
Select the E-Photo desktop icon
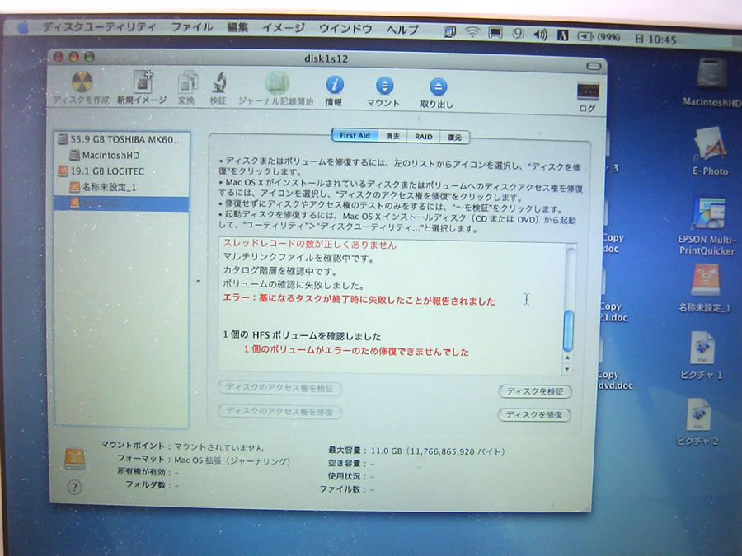coord(709,145)
